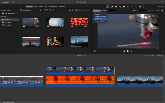Switch to Audio & Video tab

click(38, 7)
